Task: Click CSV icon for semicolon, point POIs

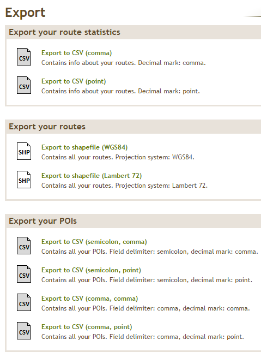Action: coord(24,274)
